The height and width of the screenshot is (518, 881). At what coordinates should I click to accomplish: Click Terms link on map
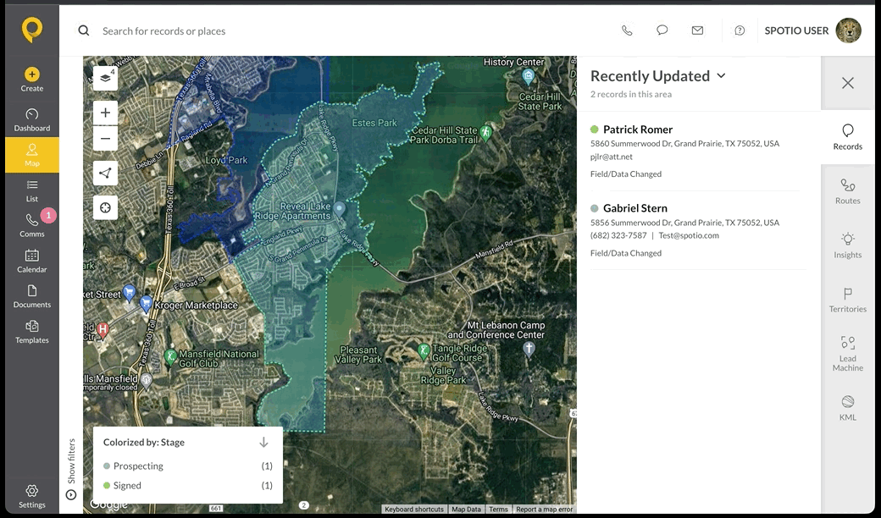[498, 509]
